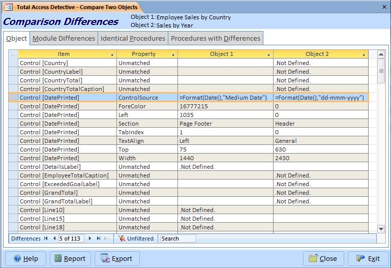
Task: Click the new blank record navigation icon
Action: [x=107, y=239]
